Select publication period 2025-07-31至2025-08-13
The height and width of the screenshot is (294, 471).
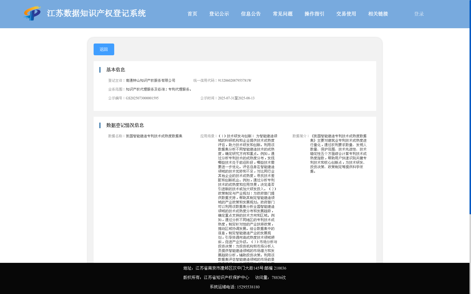point(236,98)
